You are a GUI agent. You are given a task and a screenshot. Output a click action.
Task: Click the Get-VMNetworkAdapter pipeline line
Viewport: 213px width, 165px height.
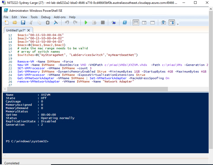93,78
